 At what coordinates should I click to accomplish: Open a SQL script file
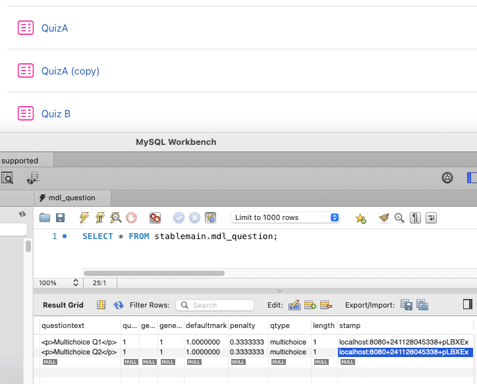(x=45, y=218)
